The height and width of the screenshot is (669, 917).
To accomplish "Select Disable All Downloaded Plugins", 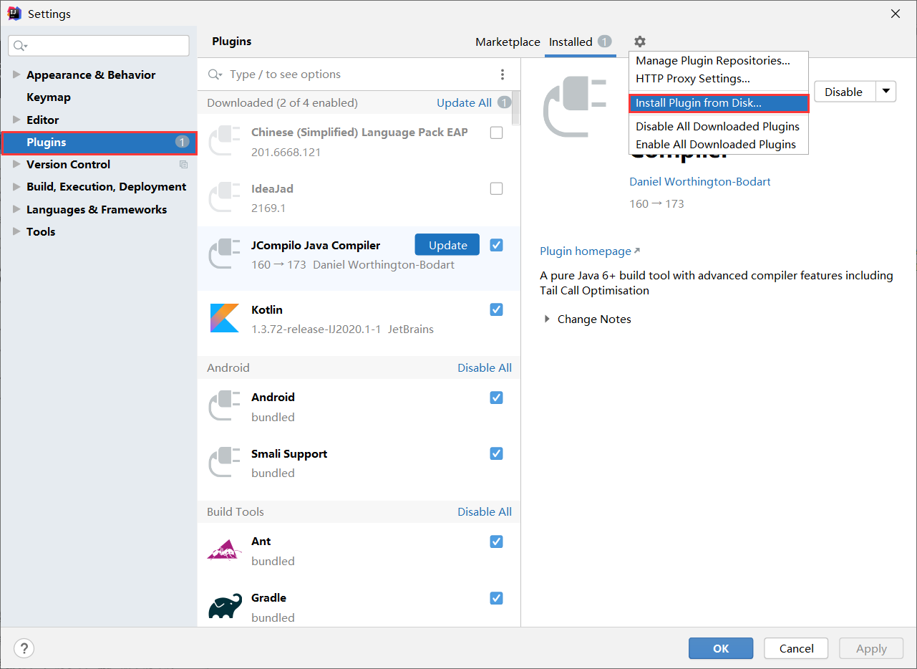I will click(x=719, y=127).
